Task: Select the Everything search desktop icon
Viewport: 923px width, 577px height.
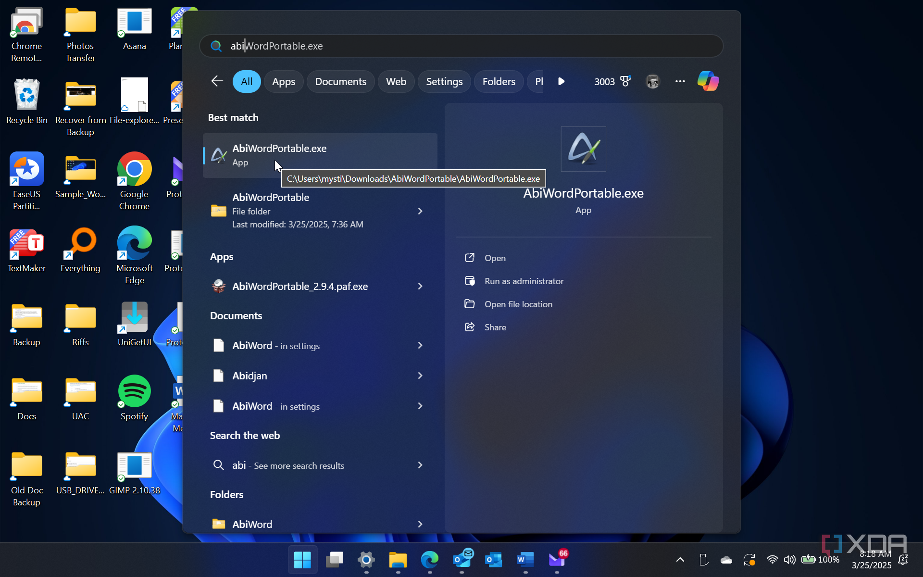Action: click(x=80, y=250)
